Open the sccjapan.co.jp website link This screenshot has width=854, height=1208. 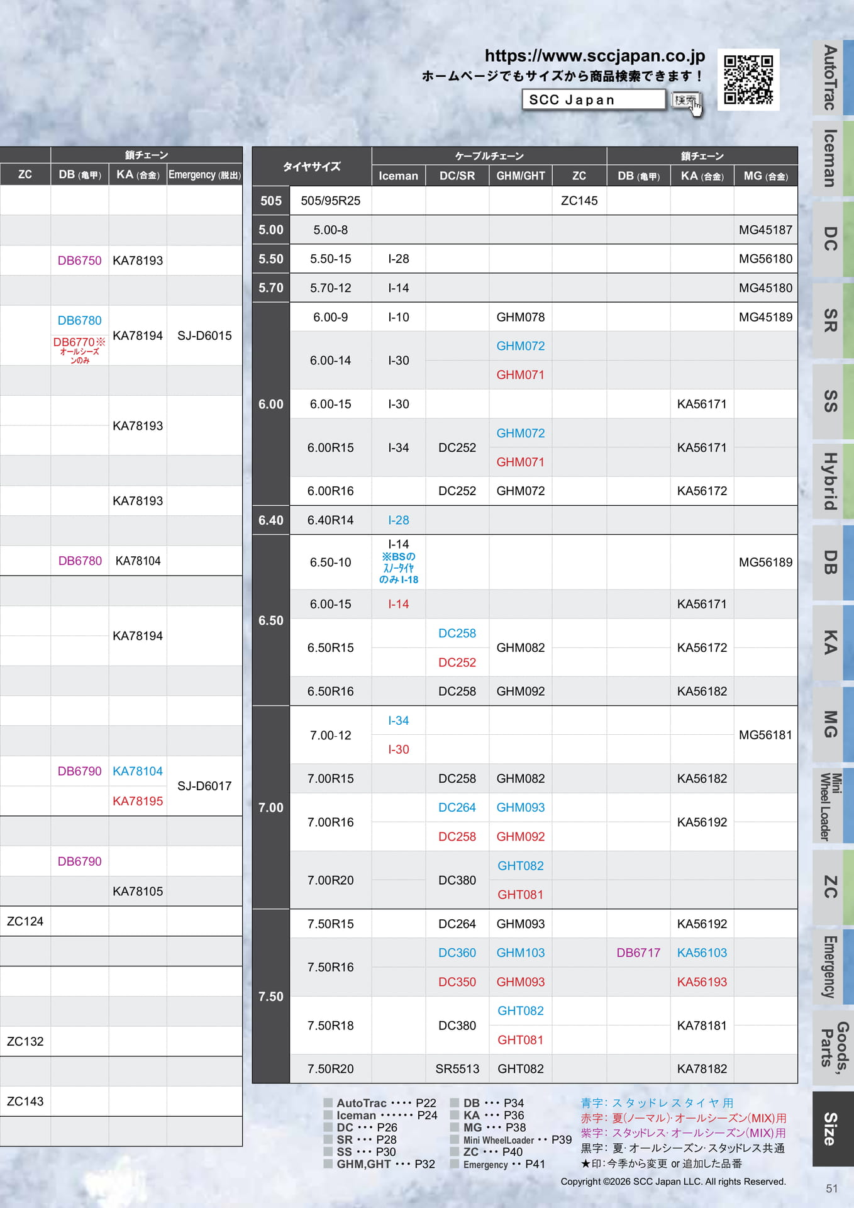tap(594, 55)
